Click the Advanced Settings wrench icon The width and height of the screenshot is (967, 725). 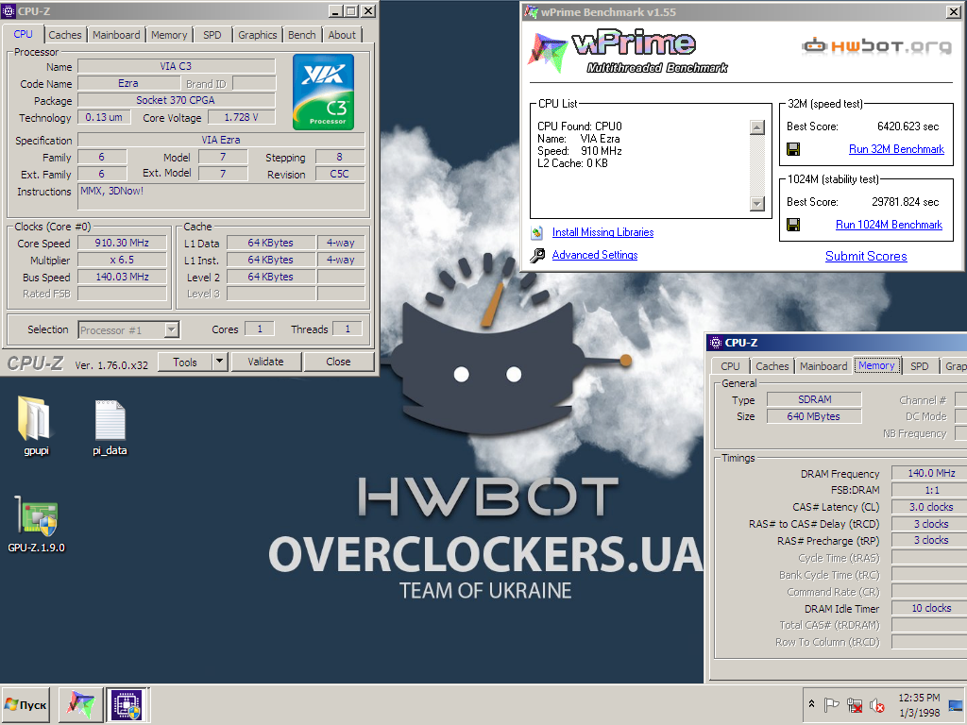537,255
